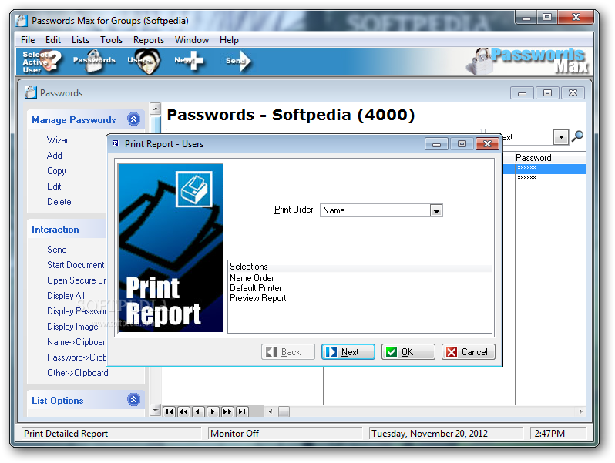Viewport: 615px width, 463px height.
Task: Open the Reports menu
Action: click(x=149, y=40)
